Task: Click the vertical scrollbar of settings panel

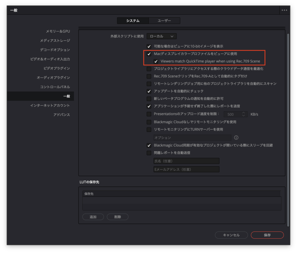Action: coord(288,130)
